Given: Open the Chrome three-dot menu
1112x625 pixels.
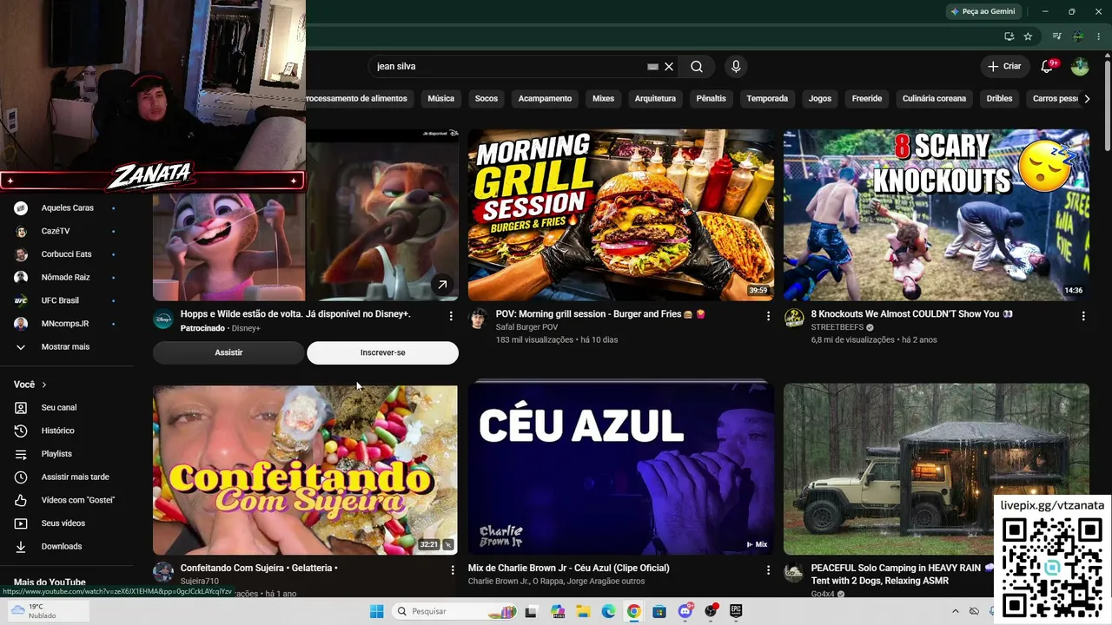Looking at the screenshot, I should coord(1099,36).
